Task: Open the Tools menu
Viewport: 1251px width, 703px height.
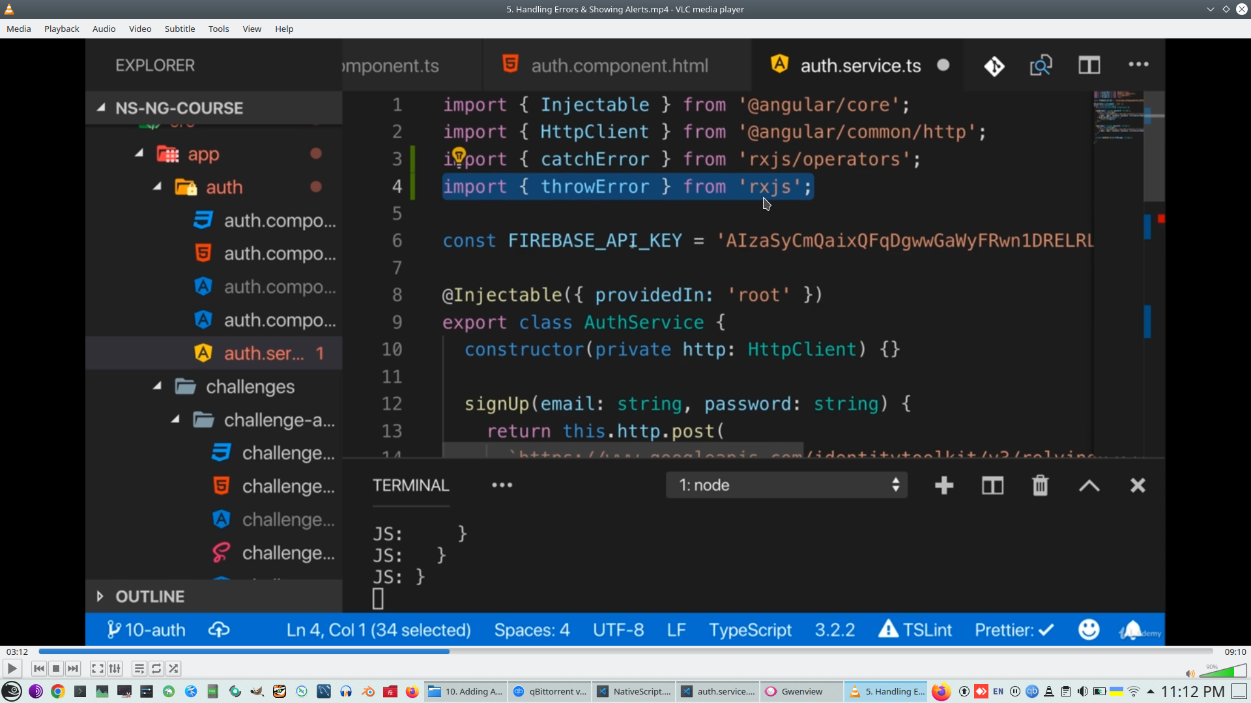Action: (218, 29)
